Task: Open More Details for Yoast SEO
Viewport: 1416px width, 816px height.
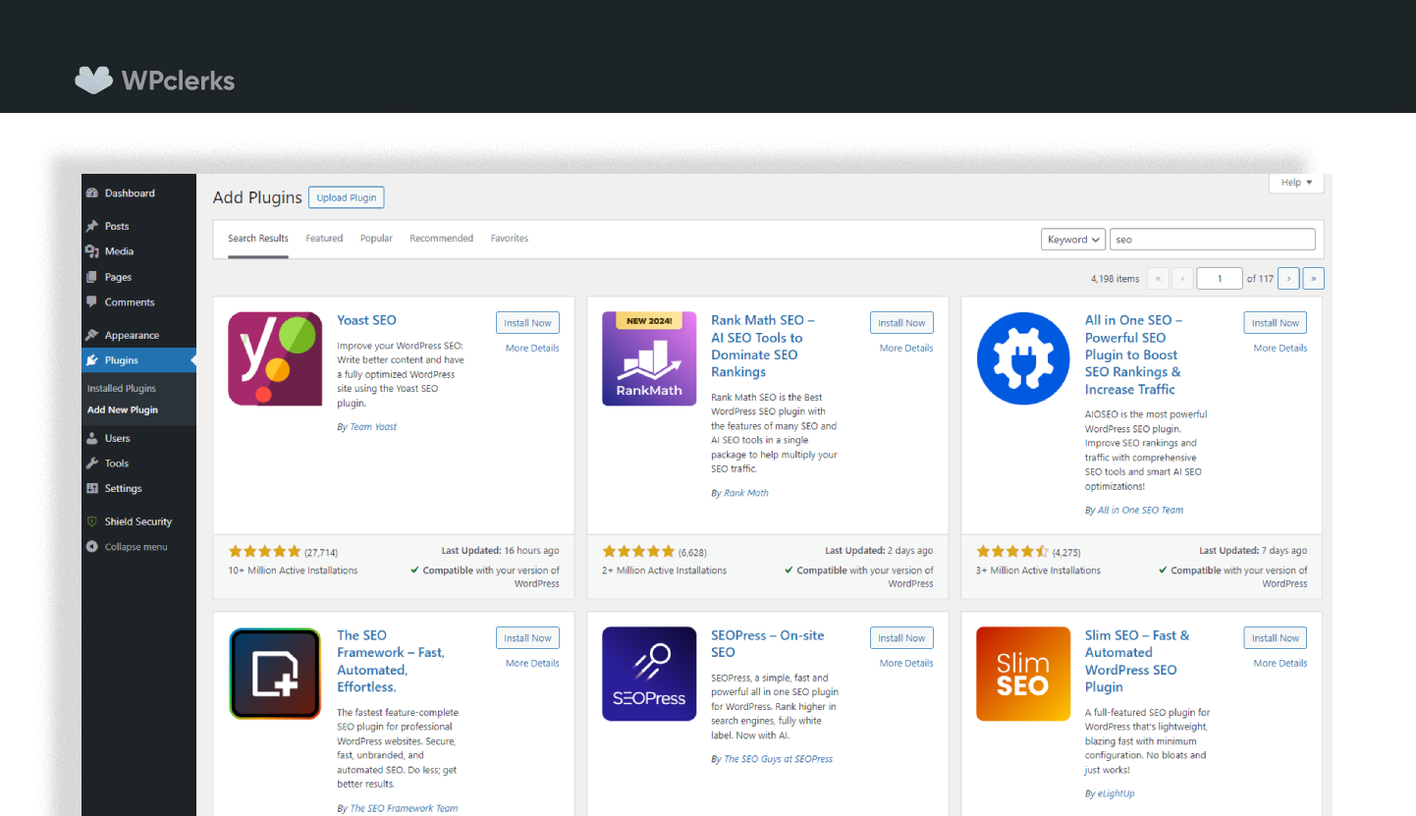Action: (532, 349)
